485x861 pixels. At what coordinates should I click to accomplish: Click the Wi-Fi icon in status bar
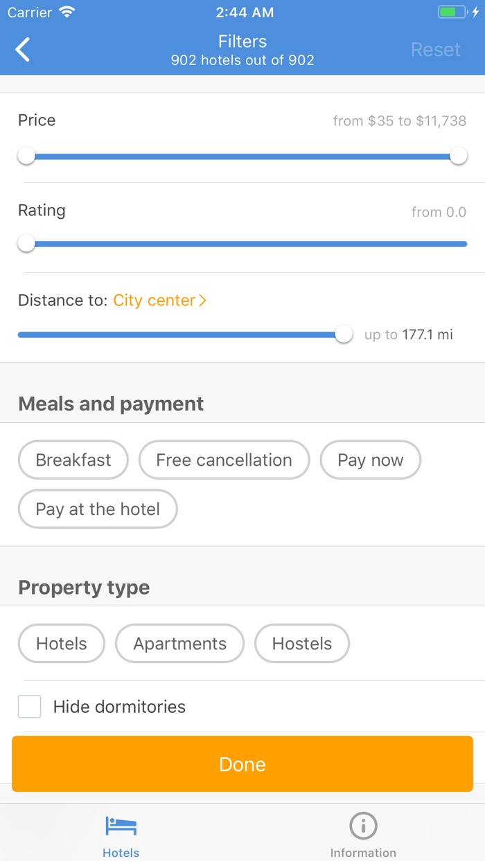point(66,12)
